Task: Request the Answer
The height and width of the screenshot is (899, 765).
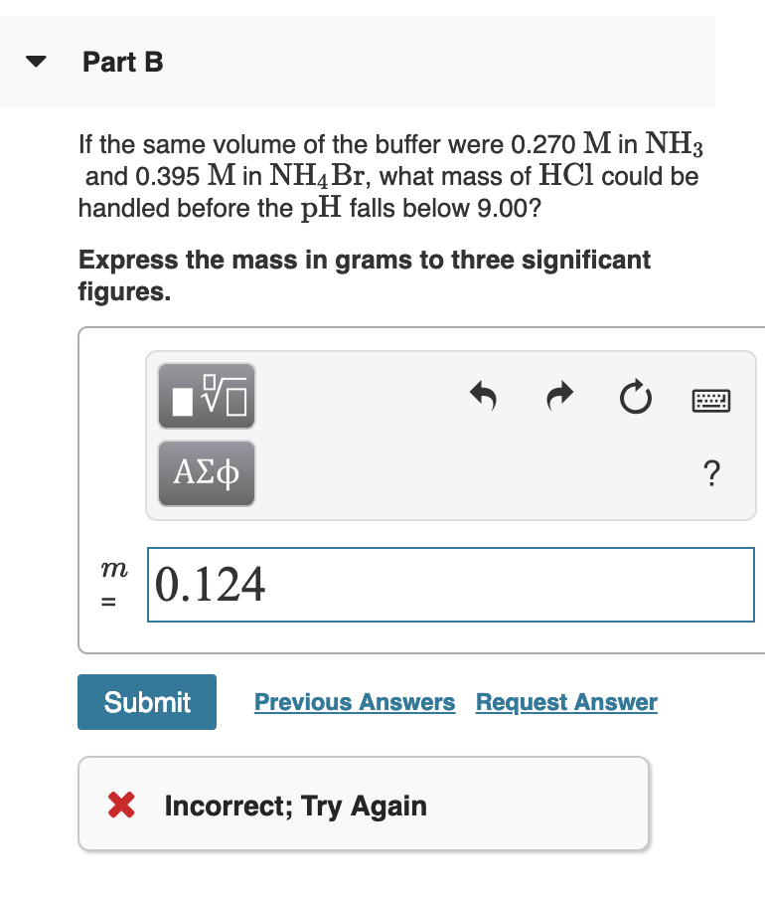Action: click(x=566, y=702)
